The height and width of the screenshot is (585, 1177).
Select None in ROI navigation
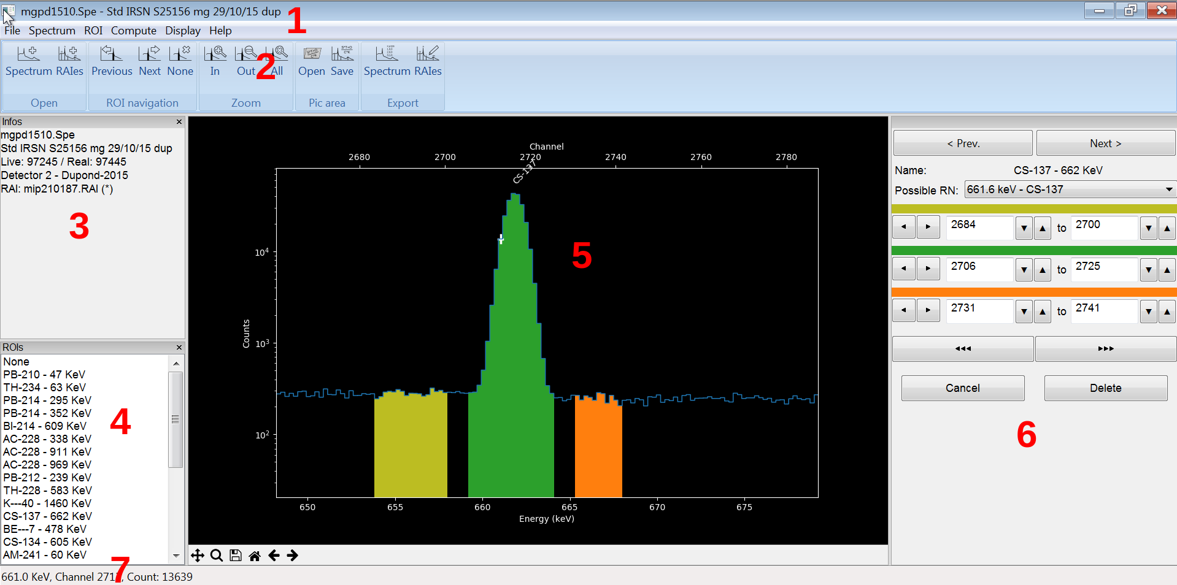pyautogui.click(x=180, y=61)
